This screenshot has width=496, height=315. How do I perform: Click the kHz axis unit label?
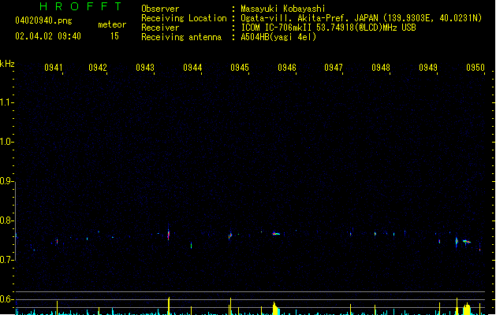(x=7, y=64)
